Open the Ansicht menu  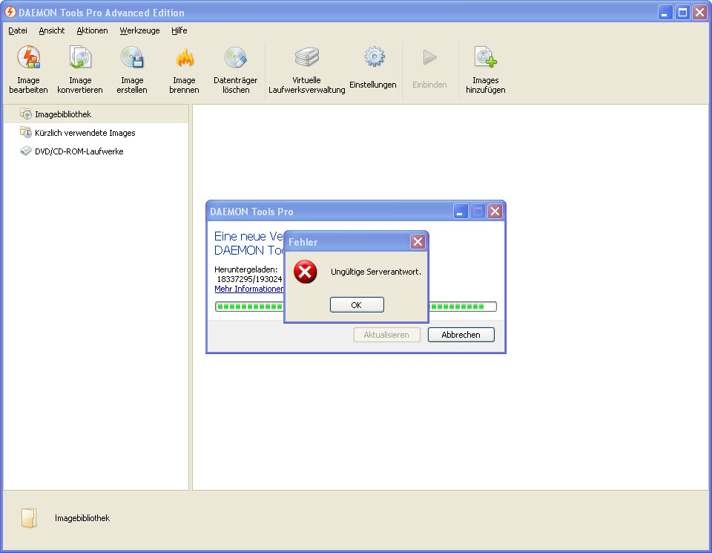click(x=52, y=30)
